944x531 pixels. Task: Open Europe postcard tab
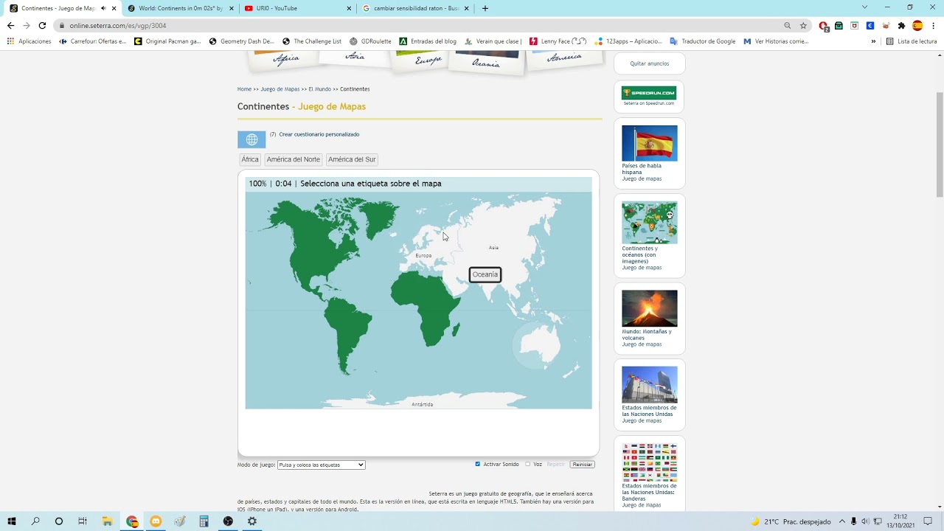click(428, 60)
